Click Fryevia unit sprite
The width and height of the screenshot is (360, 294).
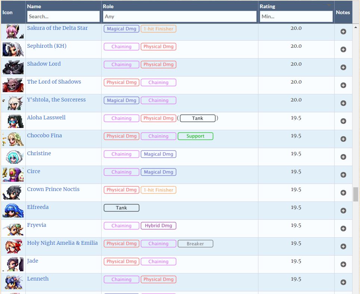coord(13,228)
